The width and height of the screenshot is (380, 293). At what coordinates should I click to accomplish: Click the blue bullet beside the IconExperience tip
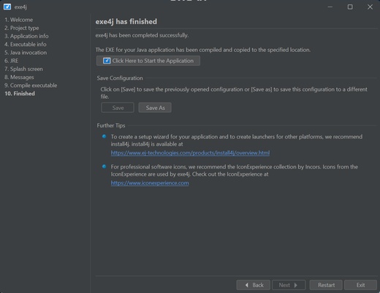(104, 166)
